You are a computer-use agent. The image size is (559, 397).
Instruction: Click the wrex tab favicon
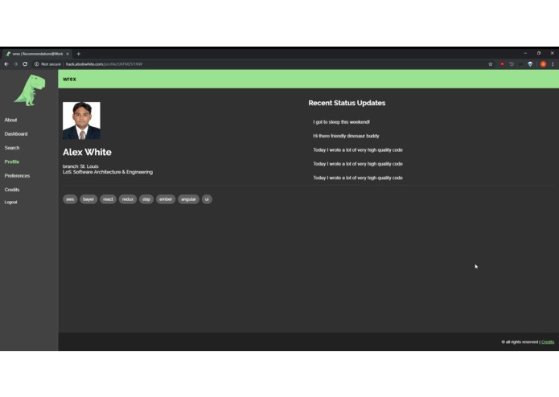click(8, 54)
